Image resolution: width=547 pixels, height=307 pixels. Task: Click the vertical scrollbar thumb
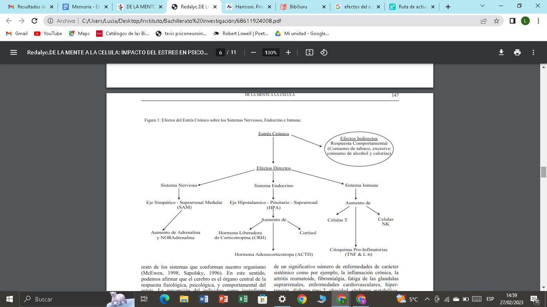543,172
